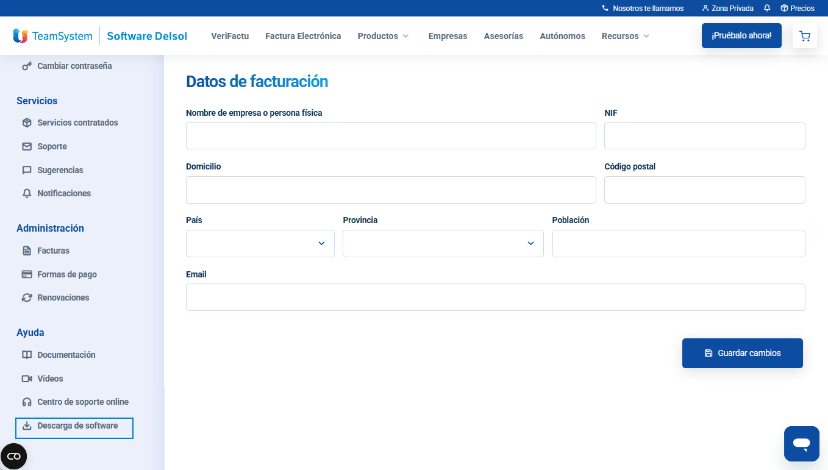Open Sugerencias in the sidebar

[60, 170]
